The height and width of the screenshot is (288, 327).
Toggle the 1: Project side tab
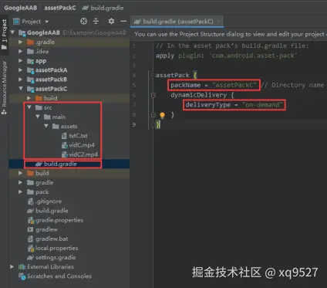pyautogui.click(x=4, y=34)
